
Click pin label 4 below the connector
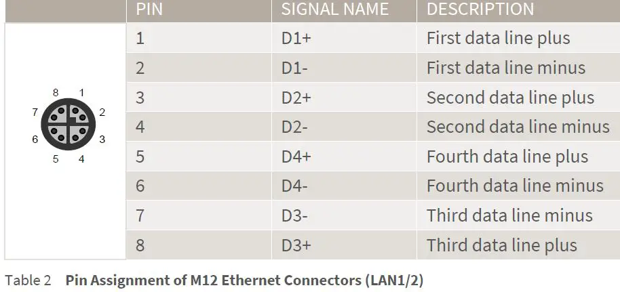pos(81,159)
